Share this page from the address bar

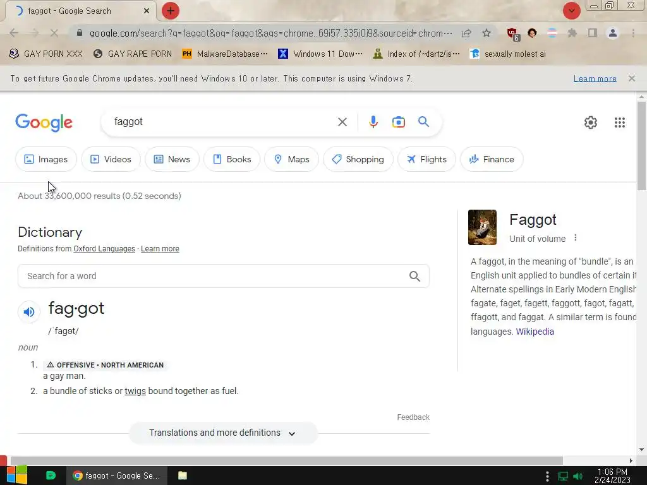[x=466, y=33]
